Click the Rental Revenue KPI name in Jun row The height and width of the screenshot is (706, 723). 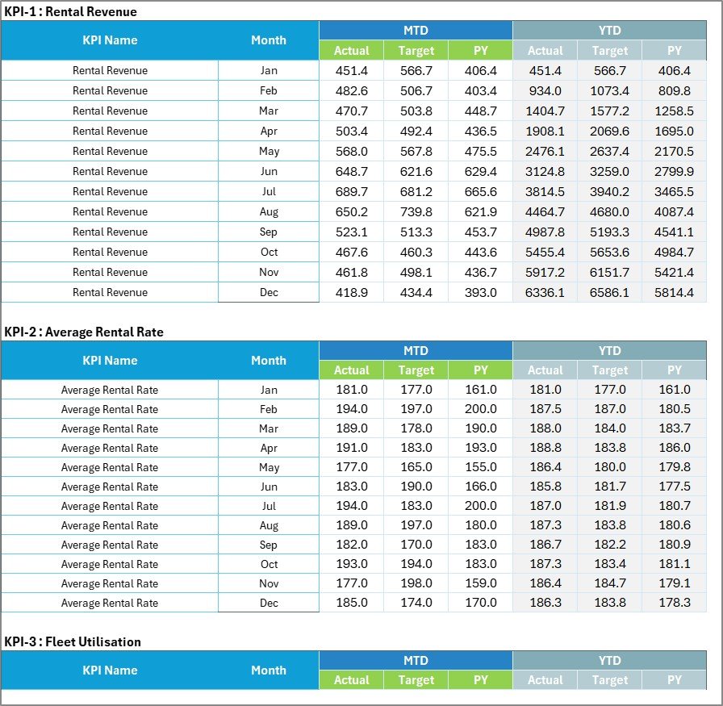click(110, 172)
